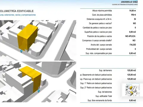Select 'Pisos sup. sin deducir patios/vacíos' label
The image size is (143, 107).
pyautogui.click(x=97, y=79)
